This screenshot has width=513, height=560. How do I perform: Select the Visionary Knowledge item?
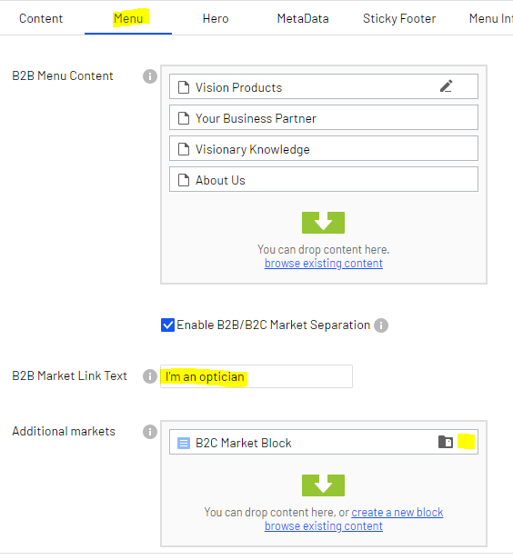point(324,148)
